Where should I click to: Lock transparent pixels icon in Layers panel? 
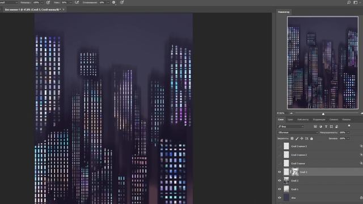(292, 138)
